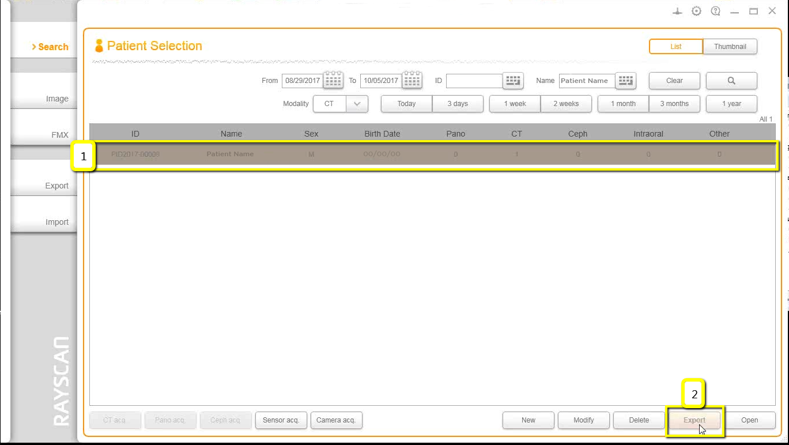Switch to List view

pos(676,47)
